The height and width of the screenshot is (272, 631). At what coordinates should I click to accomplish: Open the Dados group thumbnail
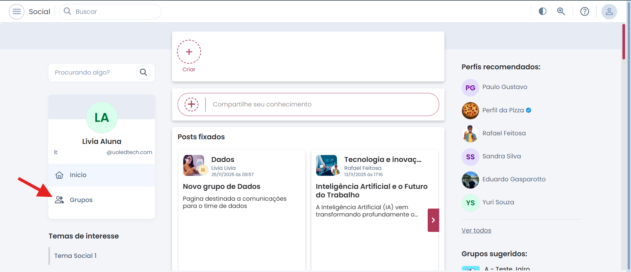pos(193,165)
